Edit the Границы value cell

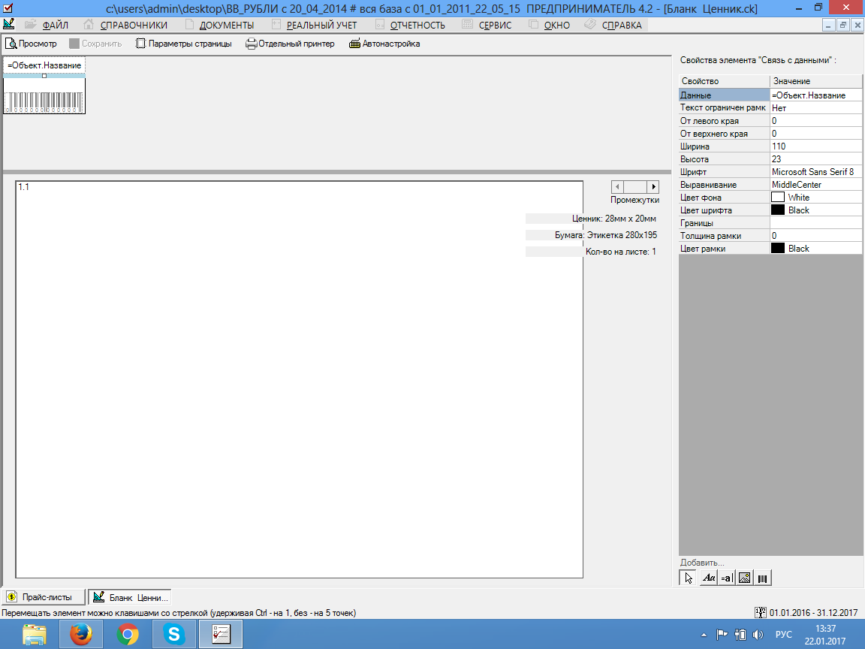pos(815,223)
